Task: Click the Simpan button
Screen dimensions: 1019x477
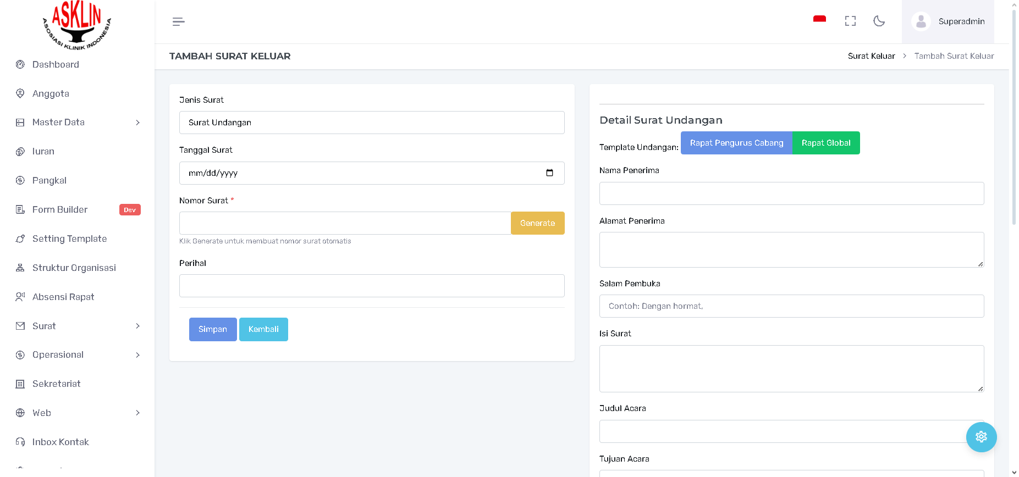Action: point(213,329)
